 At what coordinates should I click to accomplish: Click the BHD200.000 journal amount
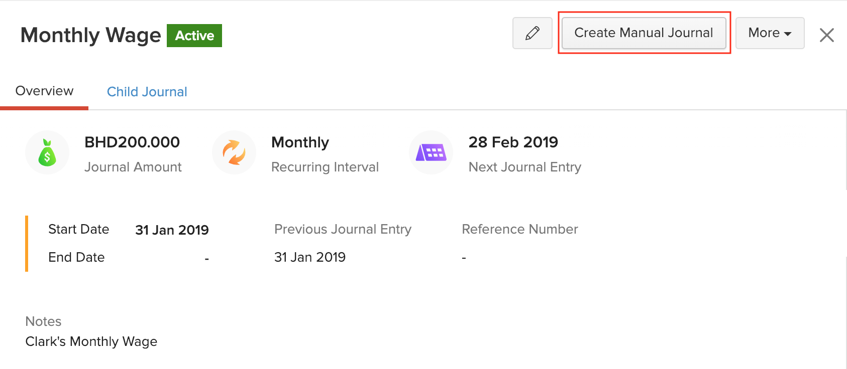[132, 142]
